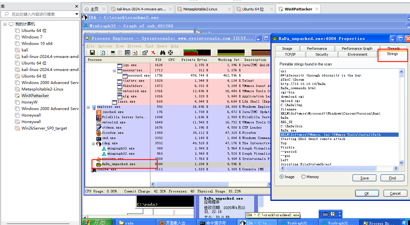
Task: Click the help question icon in language bar
Action: [333, 214]
